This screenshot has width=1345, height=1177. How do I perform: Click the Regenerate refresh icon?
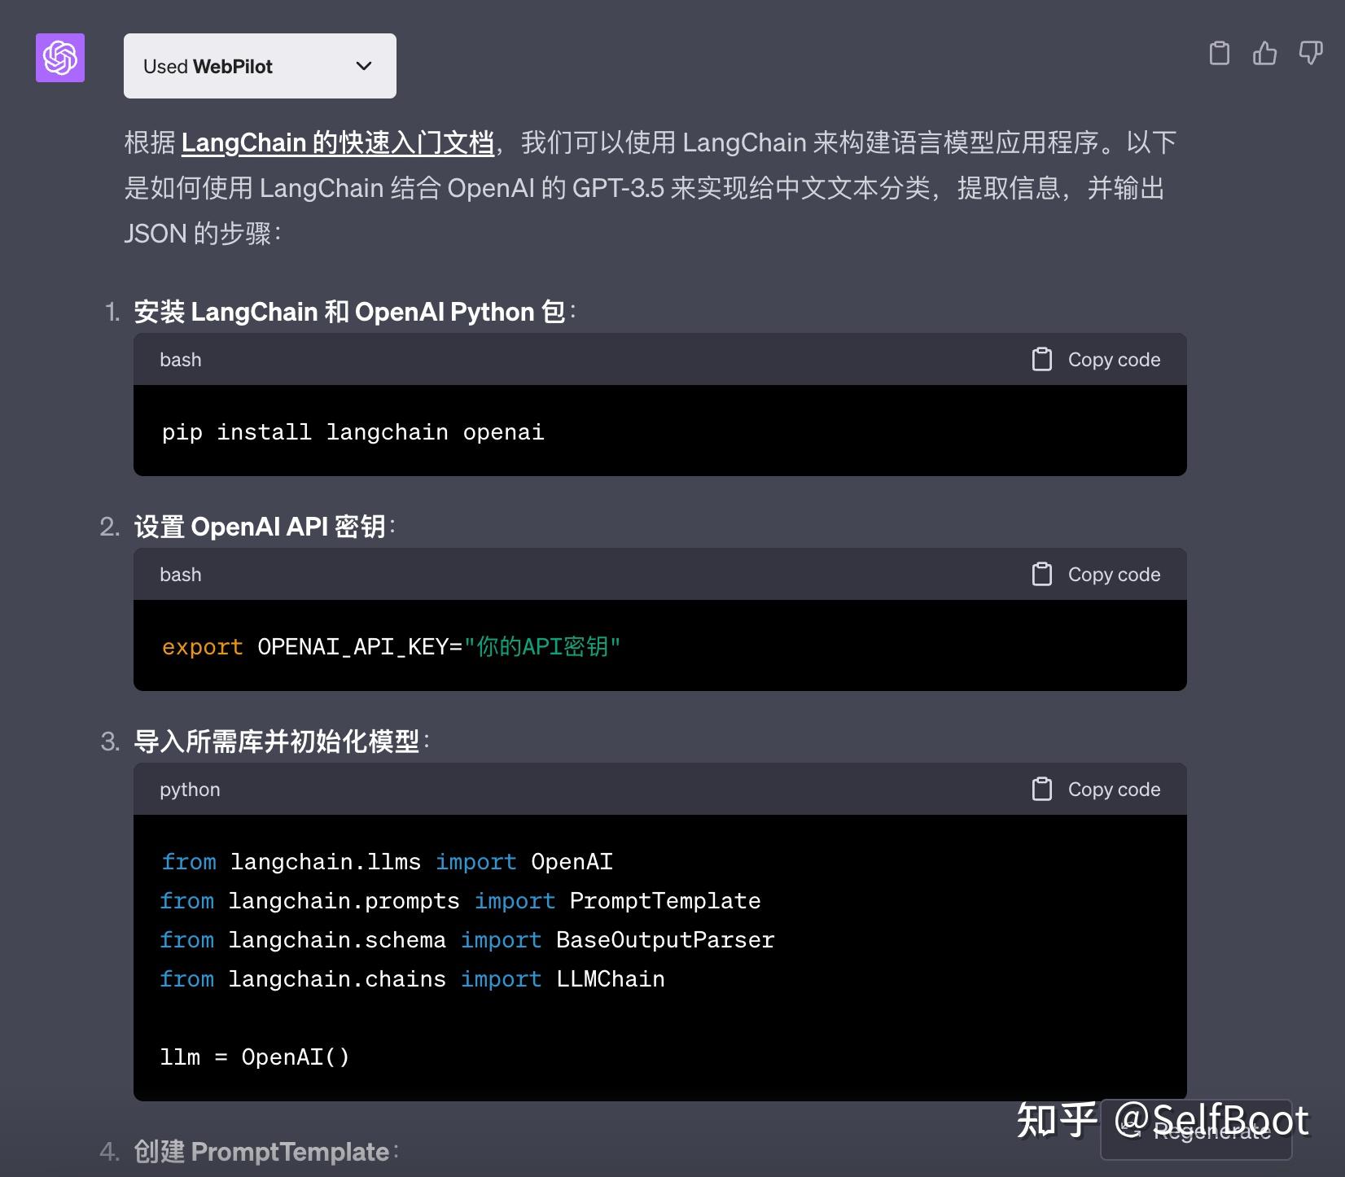tap(1130, 1130)
